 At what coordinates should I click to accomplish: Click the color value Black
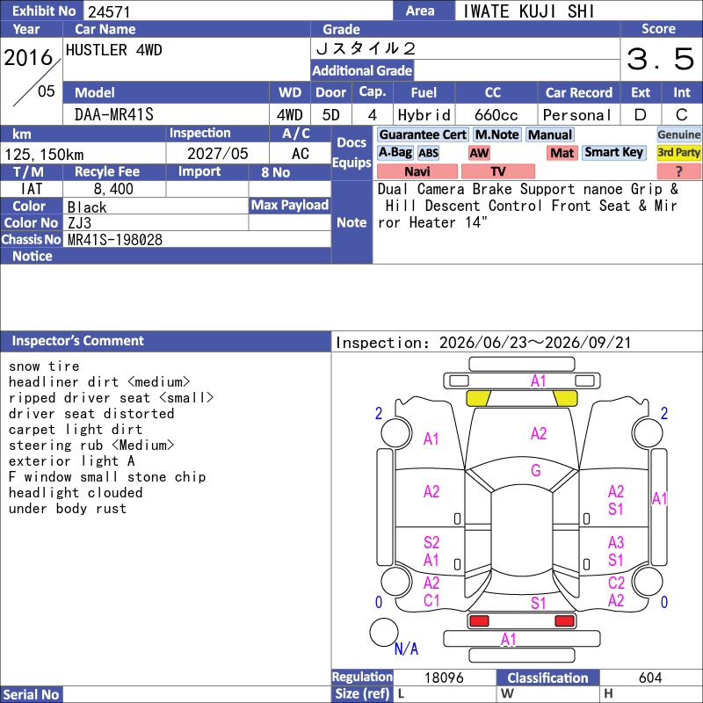click(87, 207)
